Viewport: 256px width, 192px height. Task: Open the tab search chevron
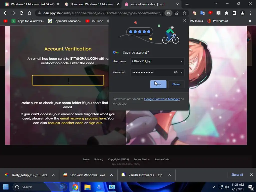(216, 3)
